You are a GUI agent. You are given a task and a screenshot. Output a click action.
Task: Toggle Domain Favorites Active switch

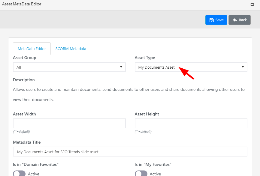[19, 174]
